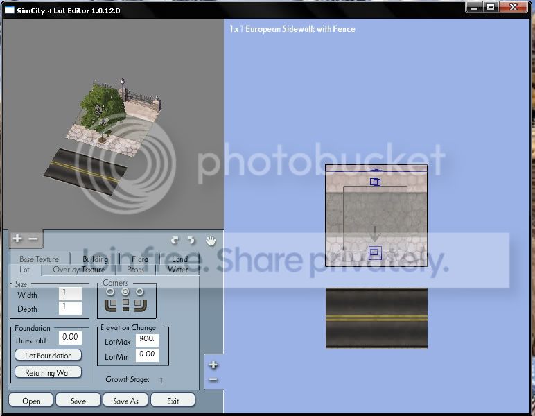Screen dimensions: 535x416
Task: Select the straight lot shape icon
Action: click(x=125, y=305)
